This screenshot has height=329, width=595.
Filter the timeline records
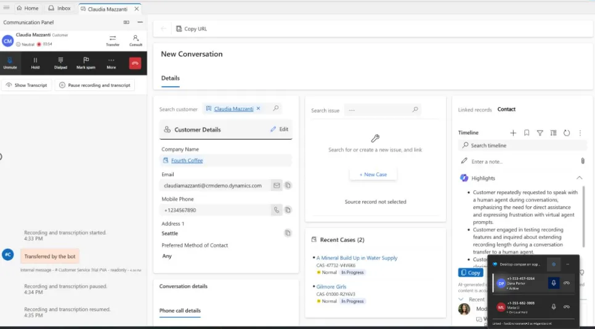(540, 132)
